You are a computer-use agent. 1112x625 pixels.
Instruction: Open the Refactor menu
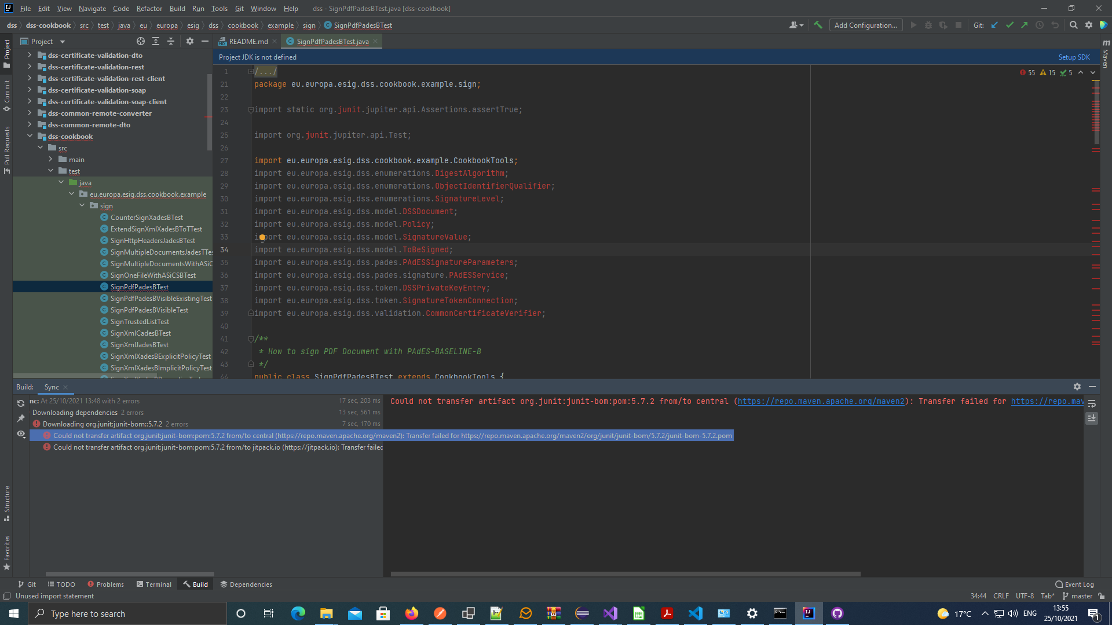pyautogui.click(x=149, y=8)
